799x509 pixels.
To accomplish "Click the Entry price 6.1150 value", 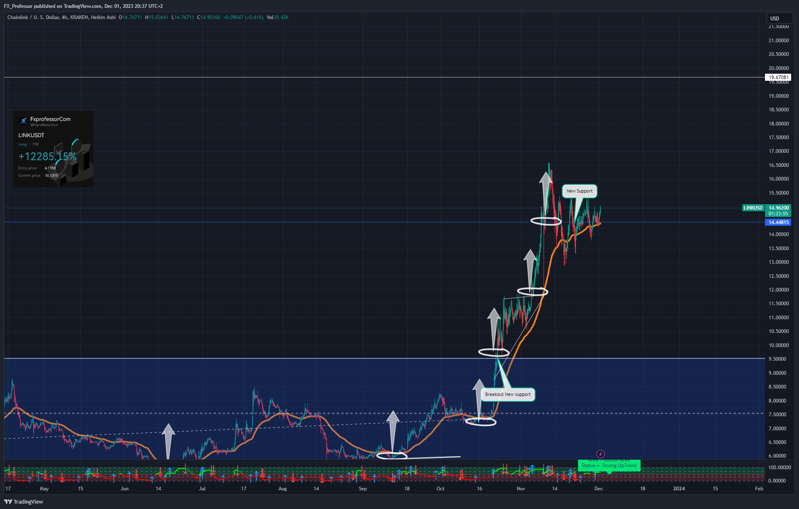I will coord(50,168).
